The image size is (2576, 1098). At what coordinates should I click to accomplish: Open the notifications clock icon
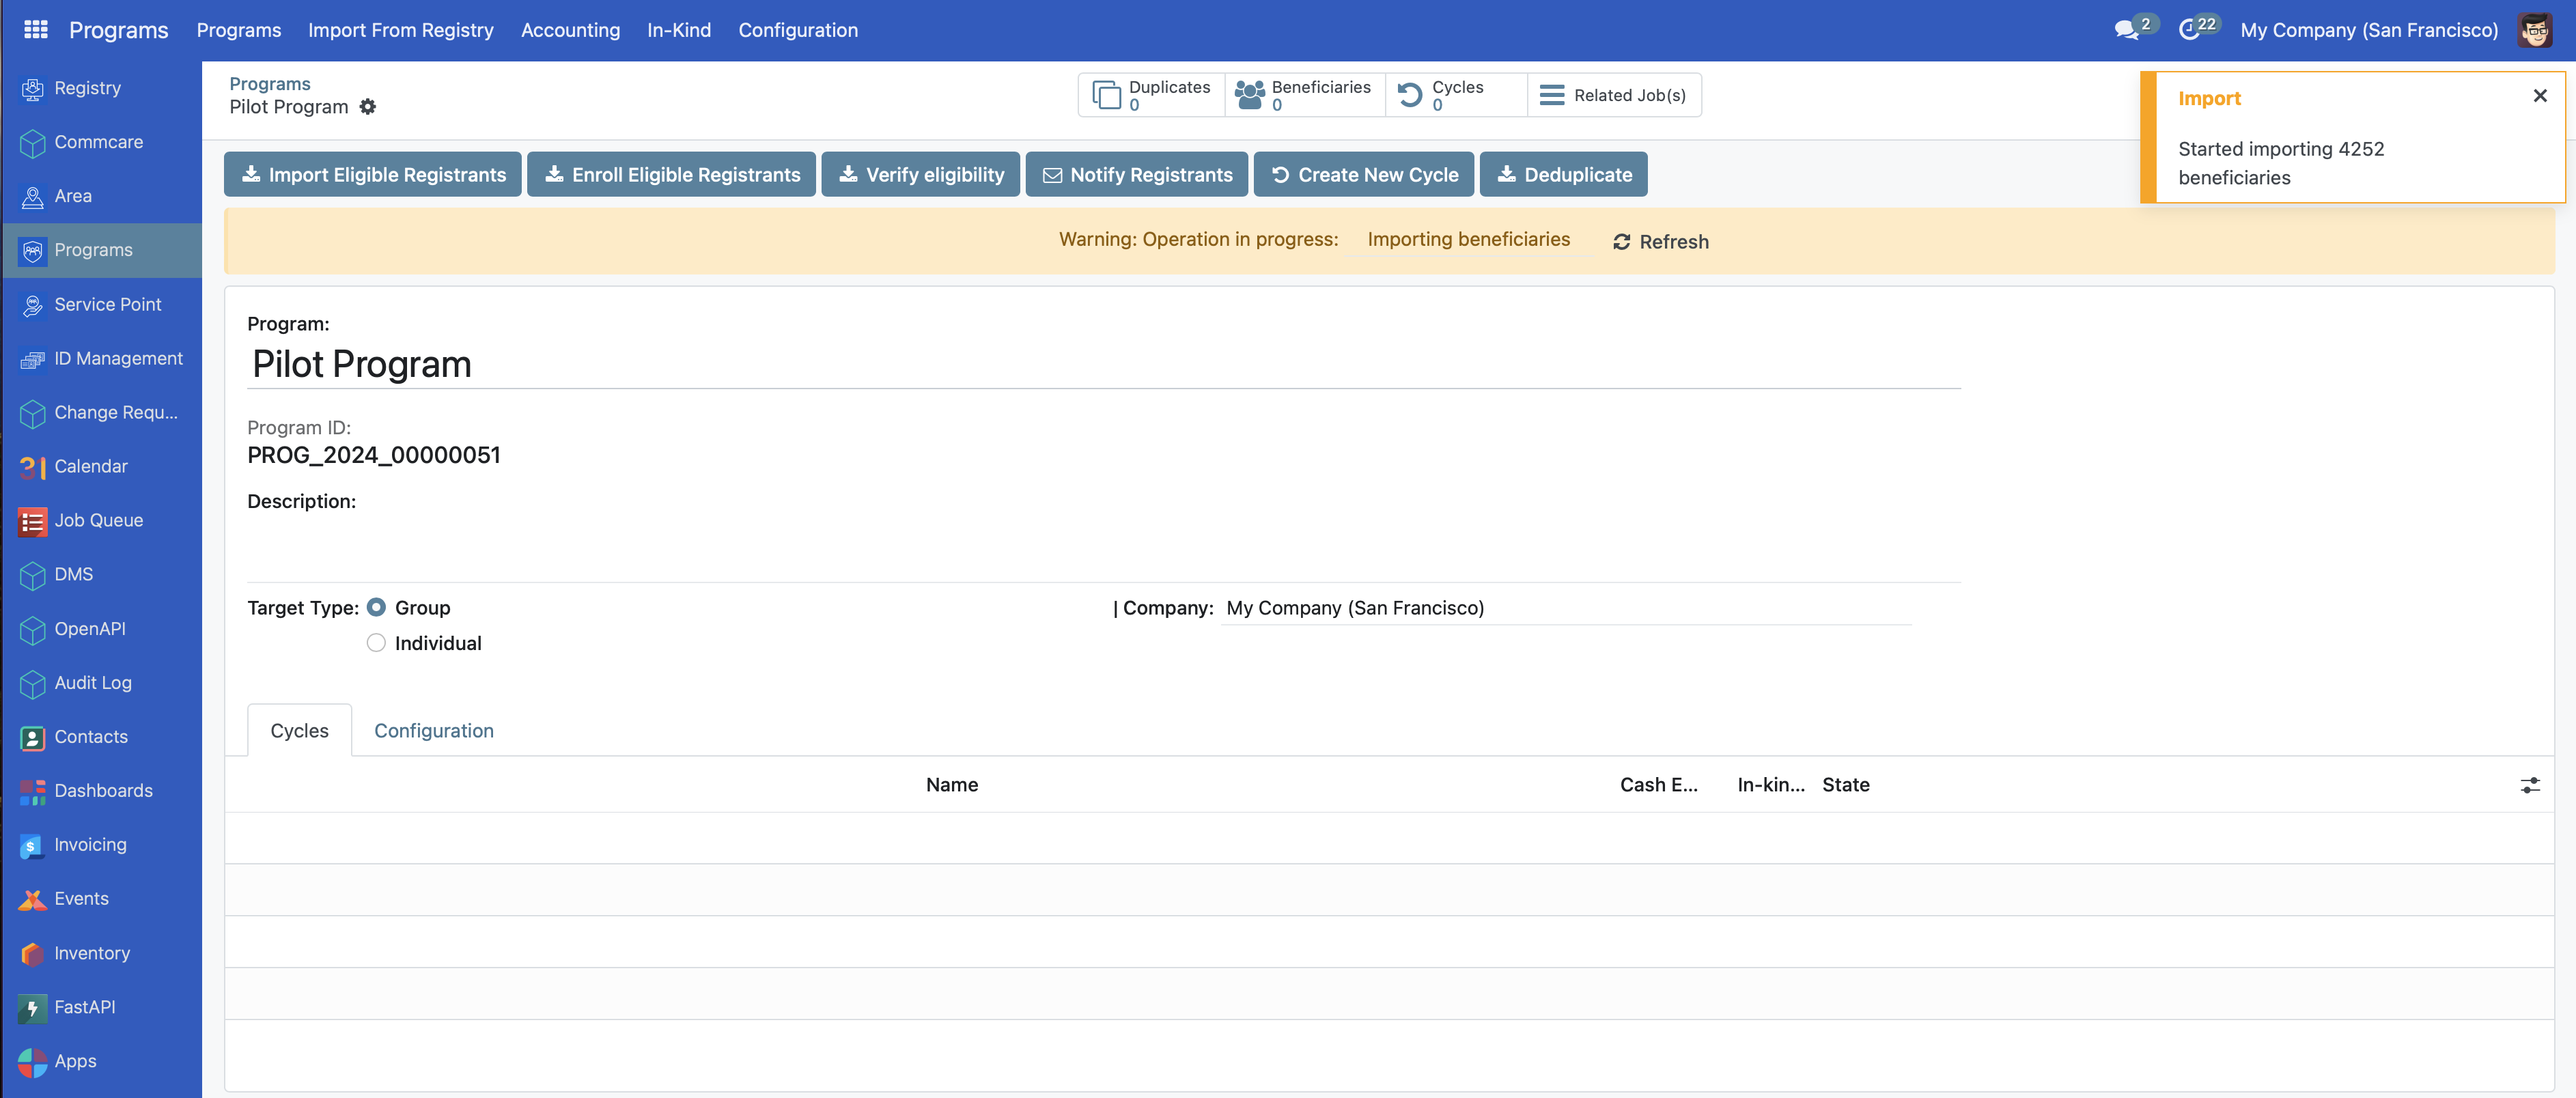pyautogui.click(x=2192, y=29)
